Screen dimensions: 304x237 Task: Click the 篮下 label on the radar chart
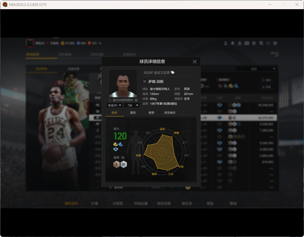coord(185,142)
